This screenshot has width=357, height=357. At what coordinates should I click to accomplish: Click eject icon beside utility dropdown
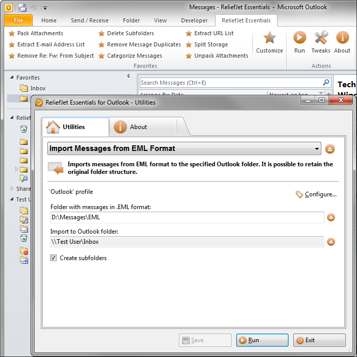tap(329, 149)
